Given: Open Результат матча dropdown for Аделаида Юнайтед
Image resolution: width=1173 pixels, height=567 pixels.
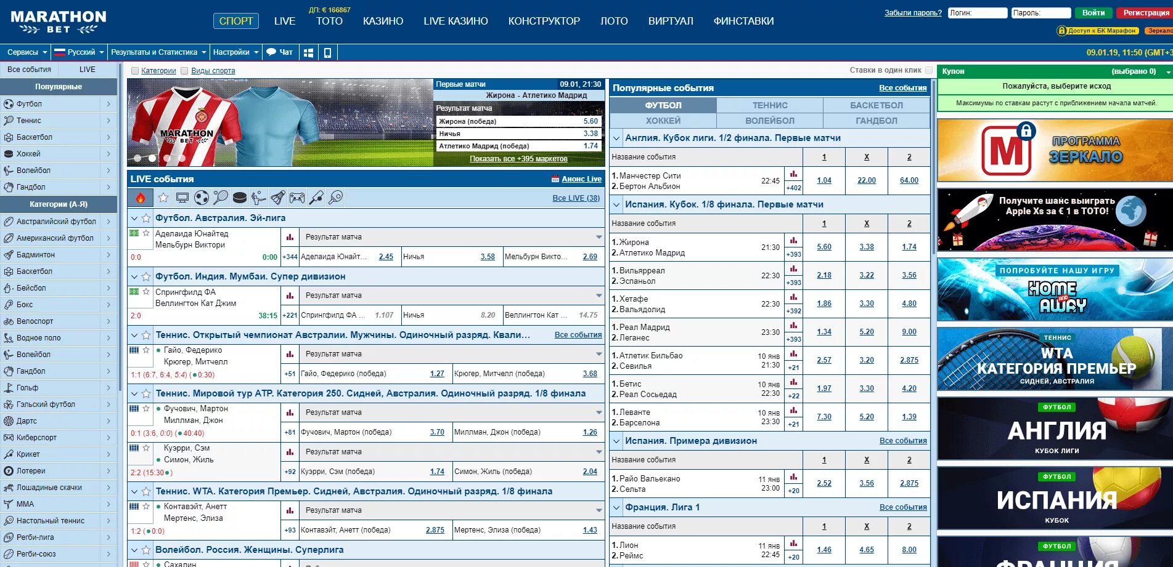Looking at the screenshot, I should pos(452,237).
